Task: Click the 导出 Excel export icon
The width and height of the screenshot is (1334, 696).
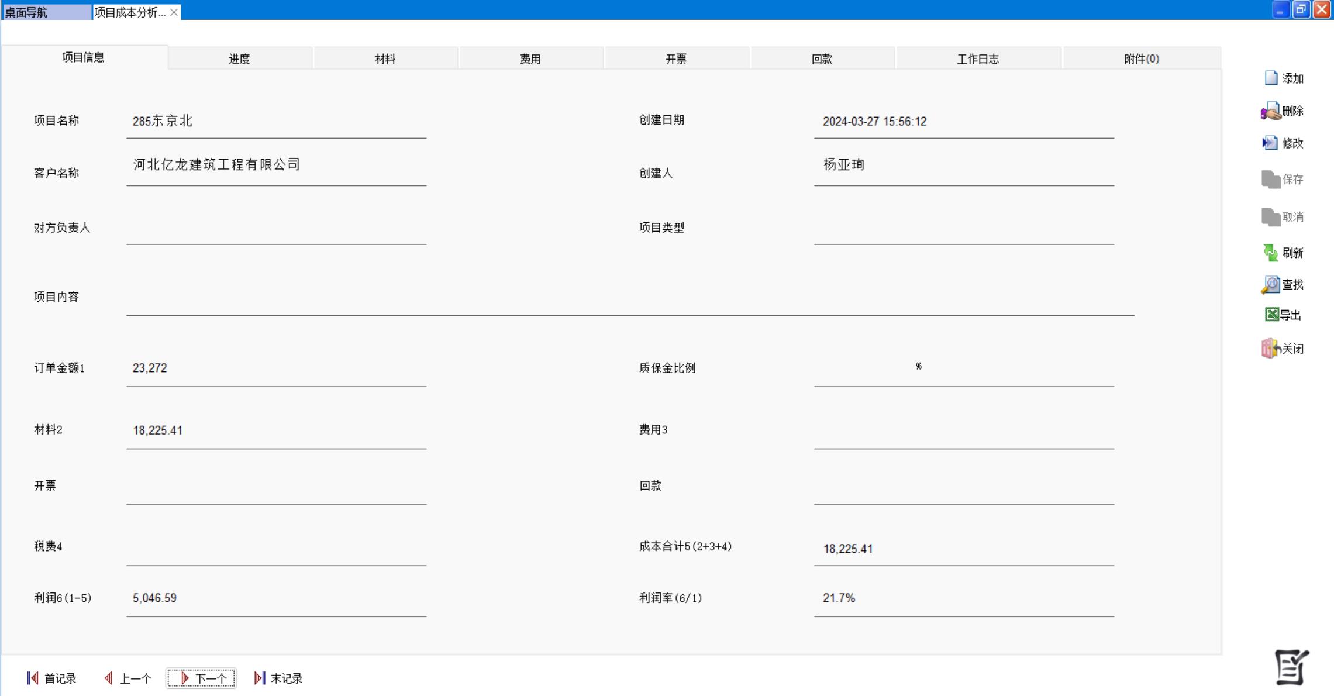Action: click(1271, 315)
